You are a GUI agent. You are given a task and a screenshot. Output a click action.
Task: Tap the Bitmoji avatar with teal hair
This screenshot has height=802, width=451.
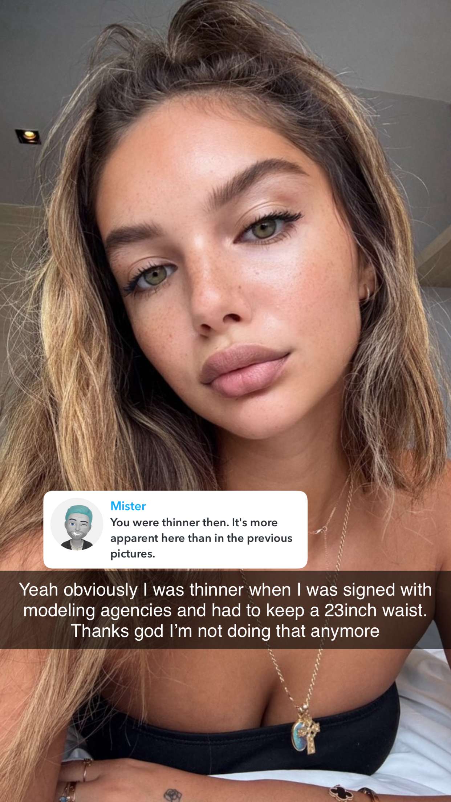[77, 524]
